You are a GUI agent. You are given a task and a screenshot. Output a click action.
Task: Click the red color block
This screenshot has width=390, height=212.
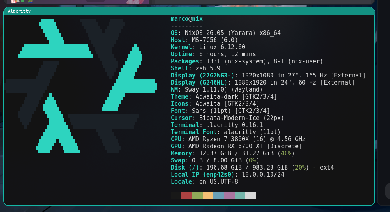[x=187, y=196]
